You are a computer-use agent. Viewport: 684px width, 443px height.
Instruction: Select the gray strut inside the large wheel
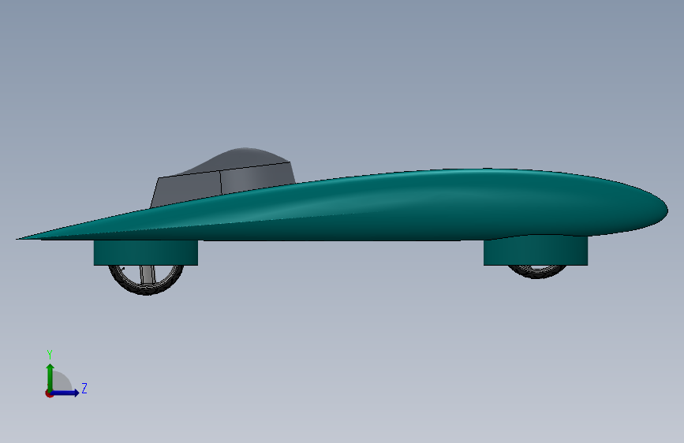point(148,274)
